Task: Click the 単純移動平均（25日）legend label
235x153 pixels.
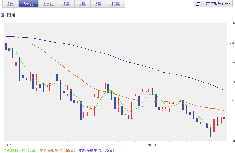Action: click(x=58, y=150)
